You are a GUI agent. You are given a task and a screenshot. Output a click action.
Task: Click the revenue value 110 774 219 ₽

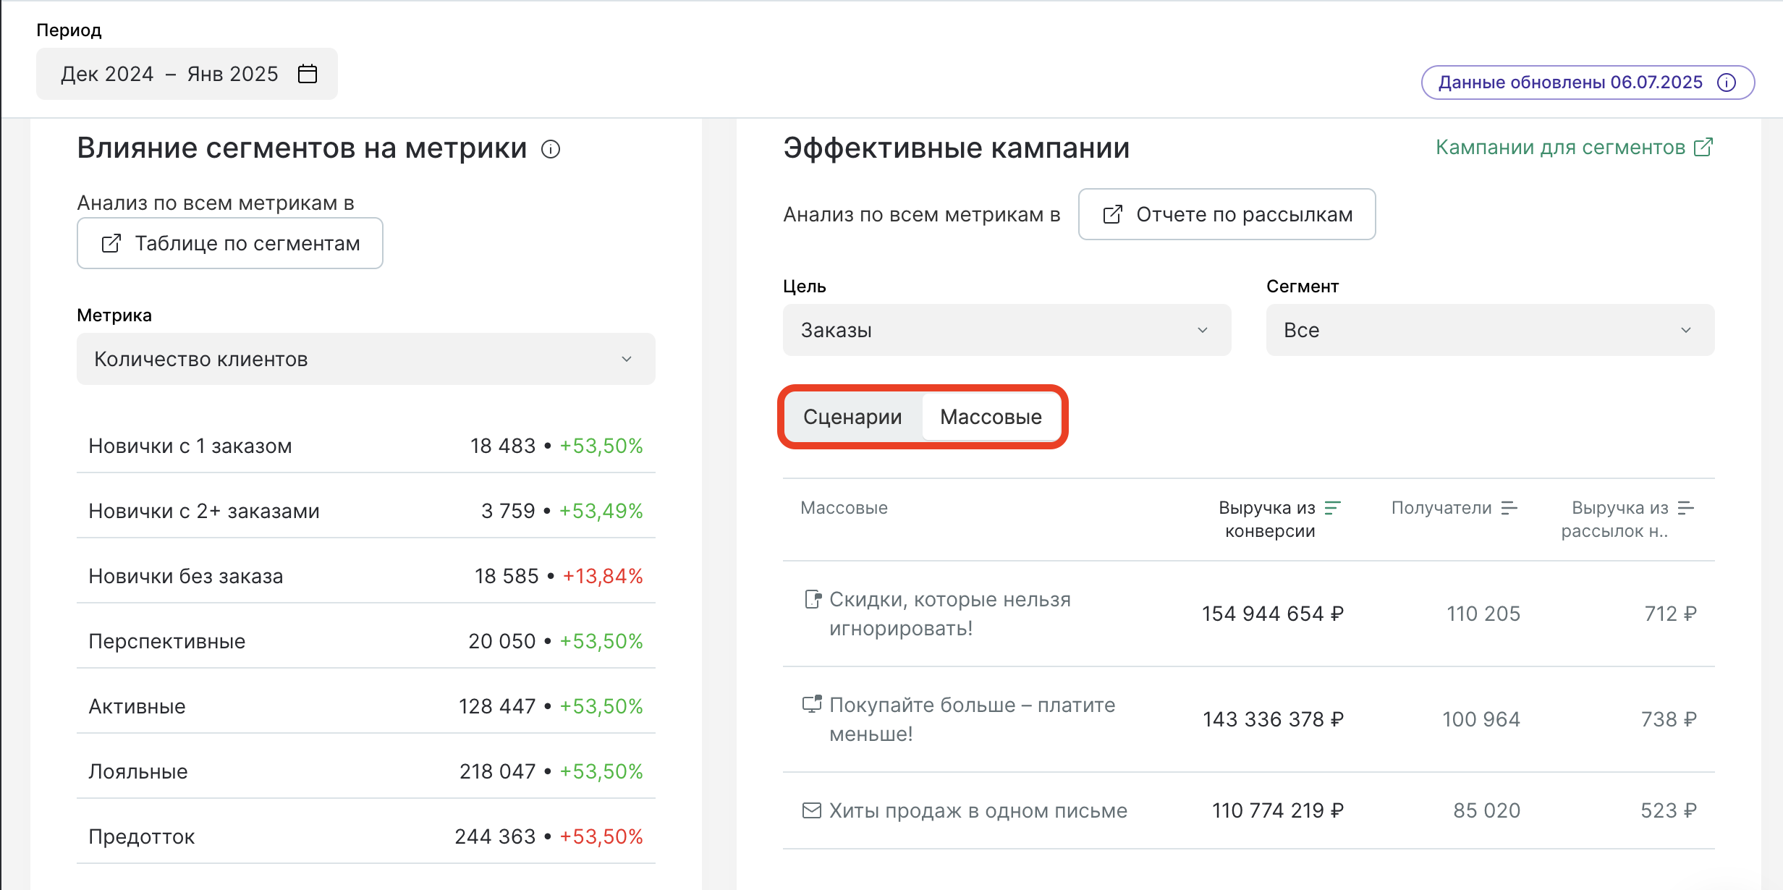(x=1277, y=810)
